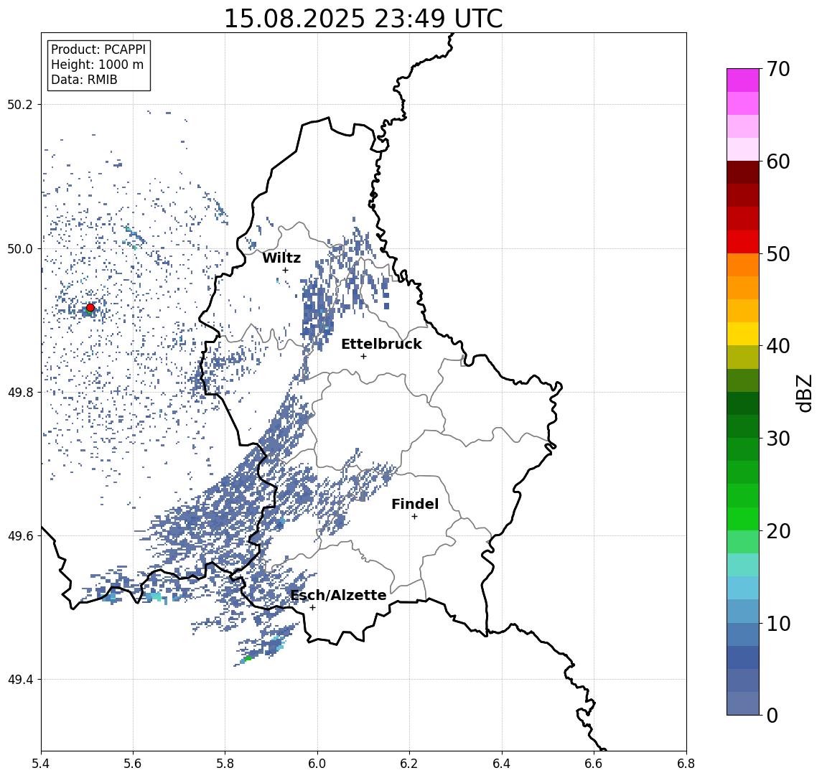Click the latitude tick label '49.8'
The image size is (822, 778).
[x=20, y=392]
